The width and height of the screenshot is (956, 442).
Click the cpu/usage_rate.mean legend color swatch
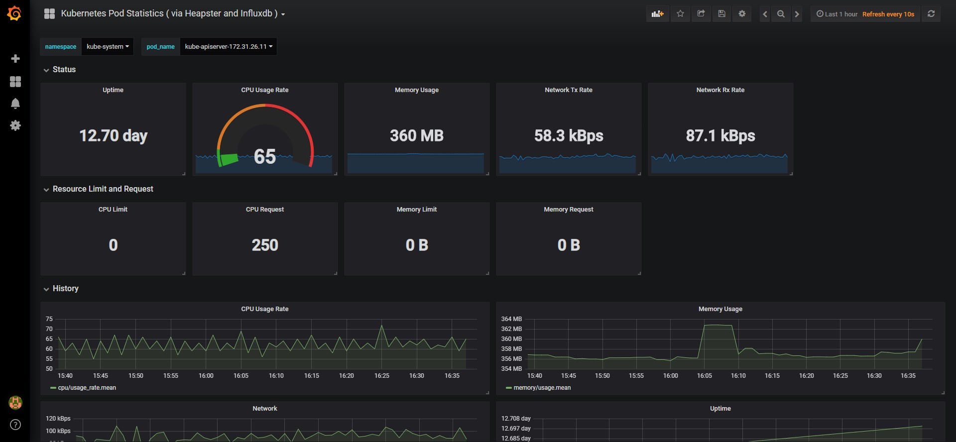53,388
